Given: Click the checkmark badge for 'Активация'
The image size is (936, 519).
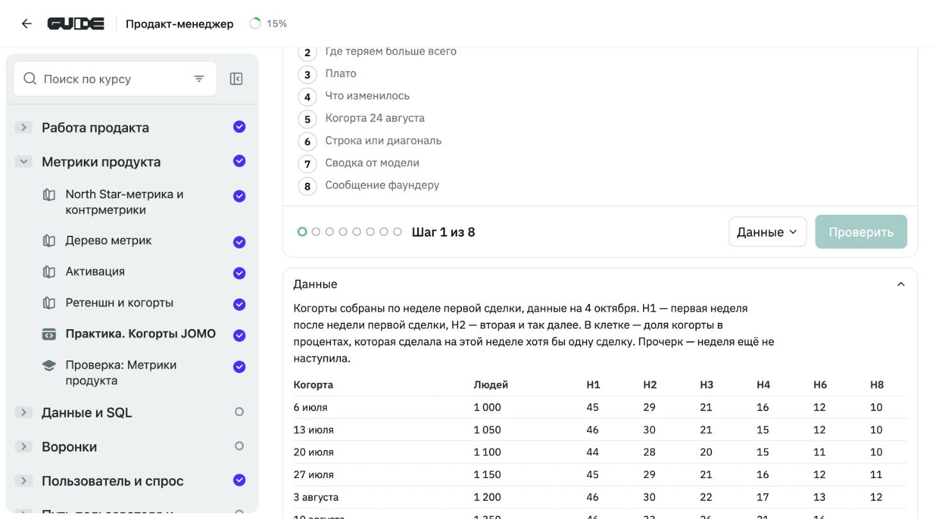Looking at the screenshot, I should [239, 273].
